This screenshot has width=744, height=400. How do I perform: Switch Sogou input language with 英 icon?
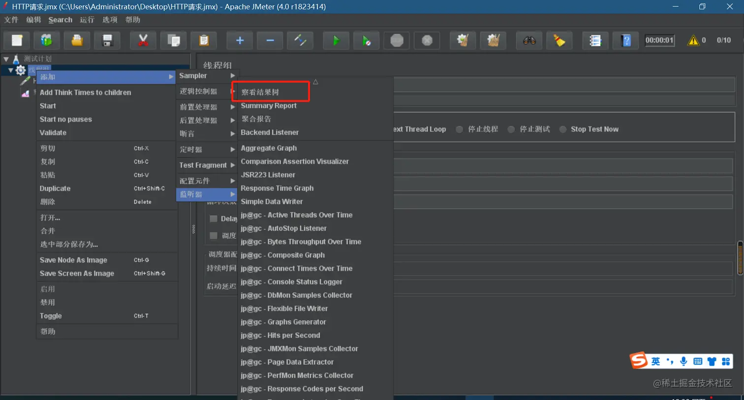[x=656, y=362]
